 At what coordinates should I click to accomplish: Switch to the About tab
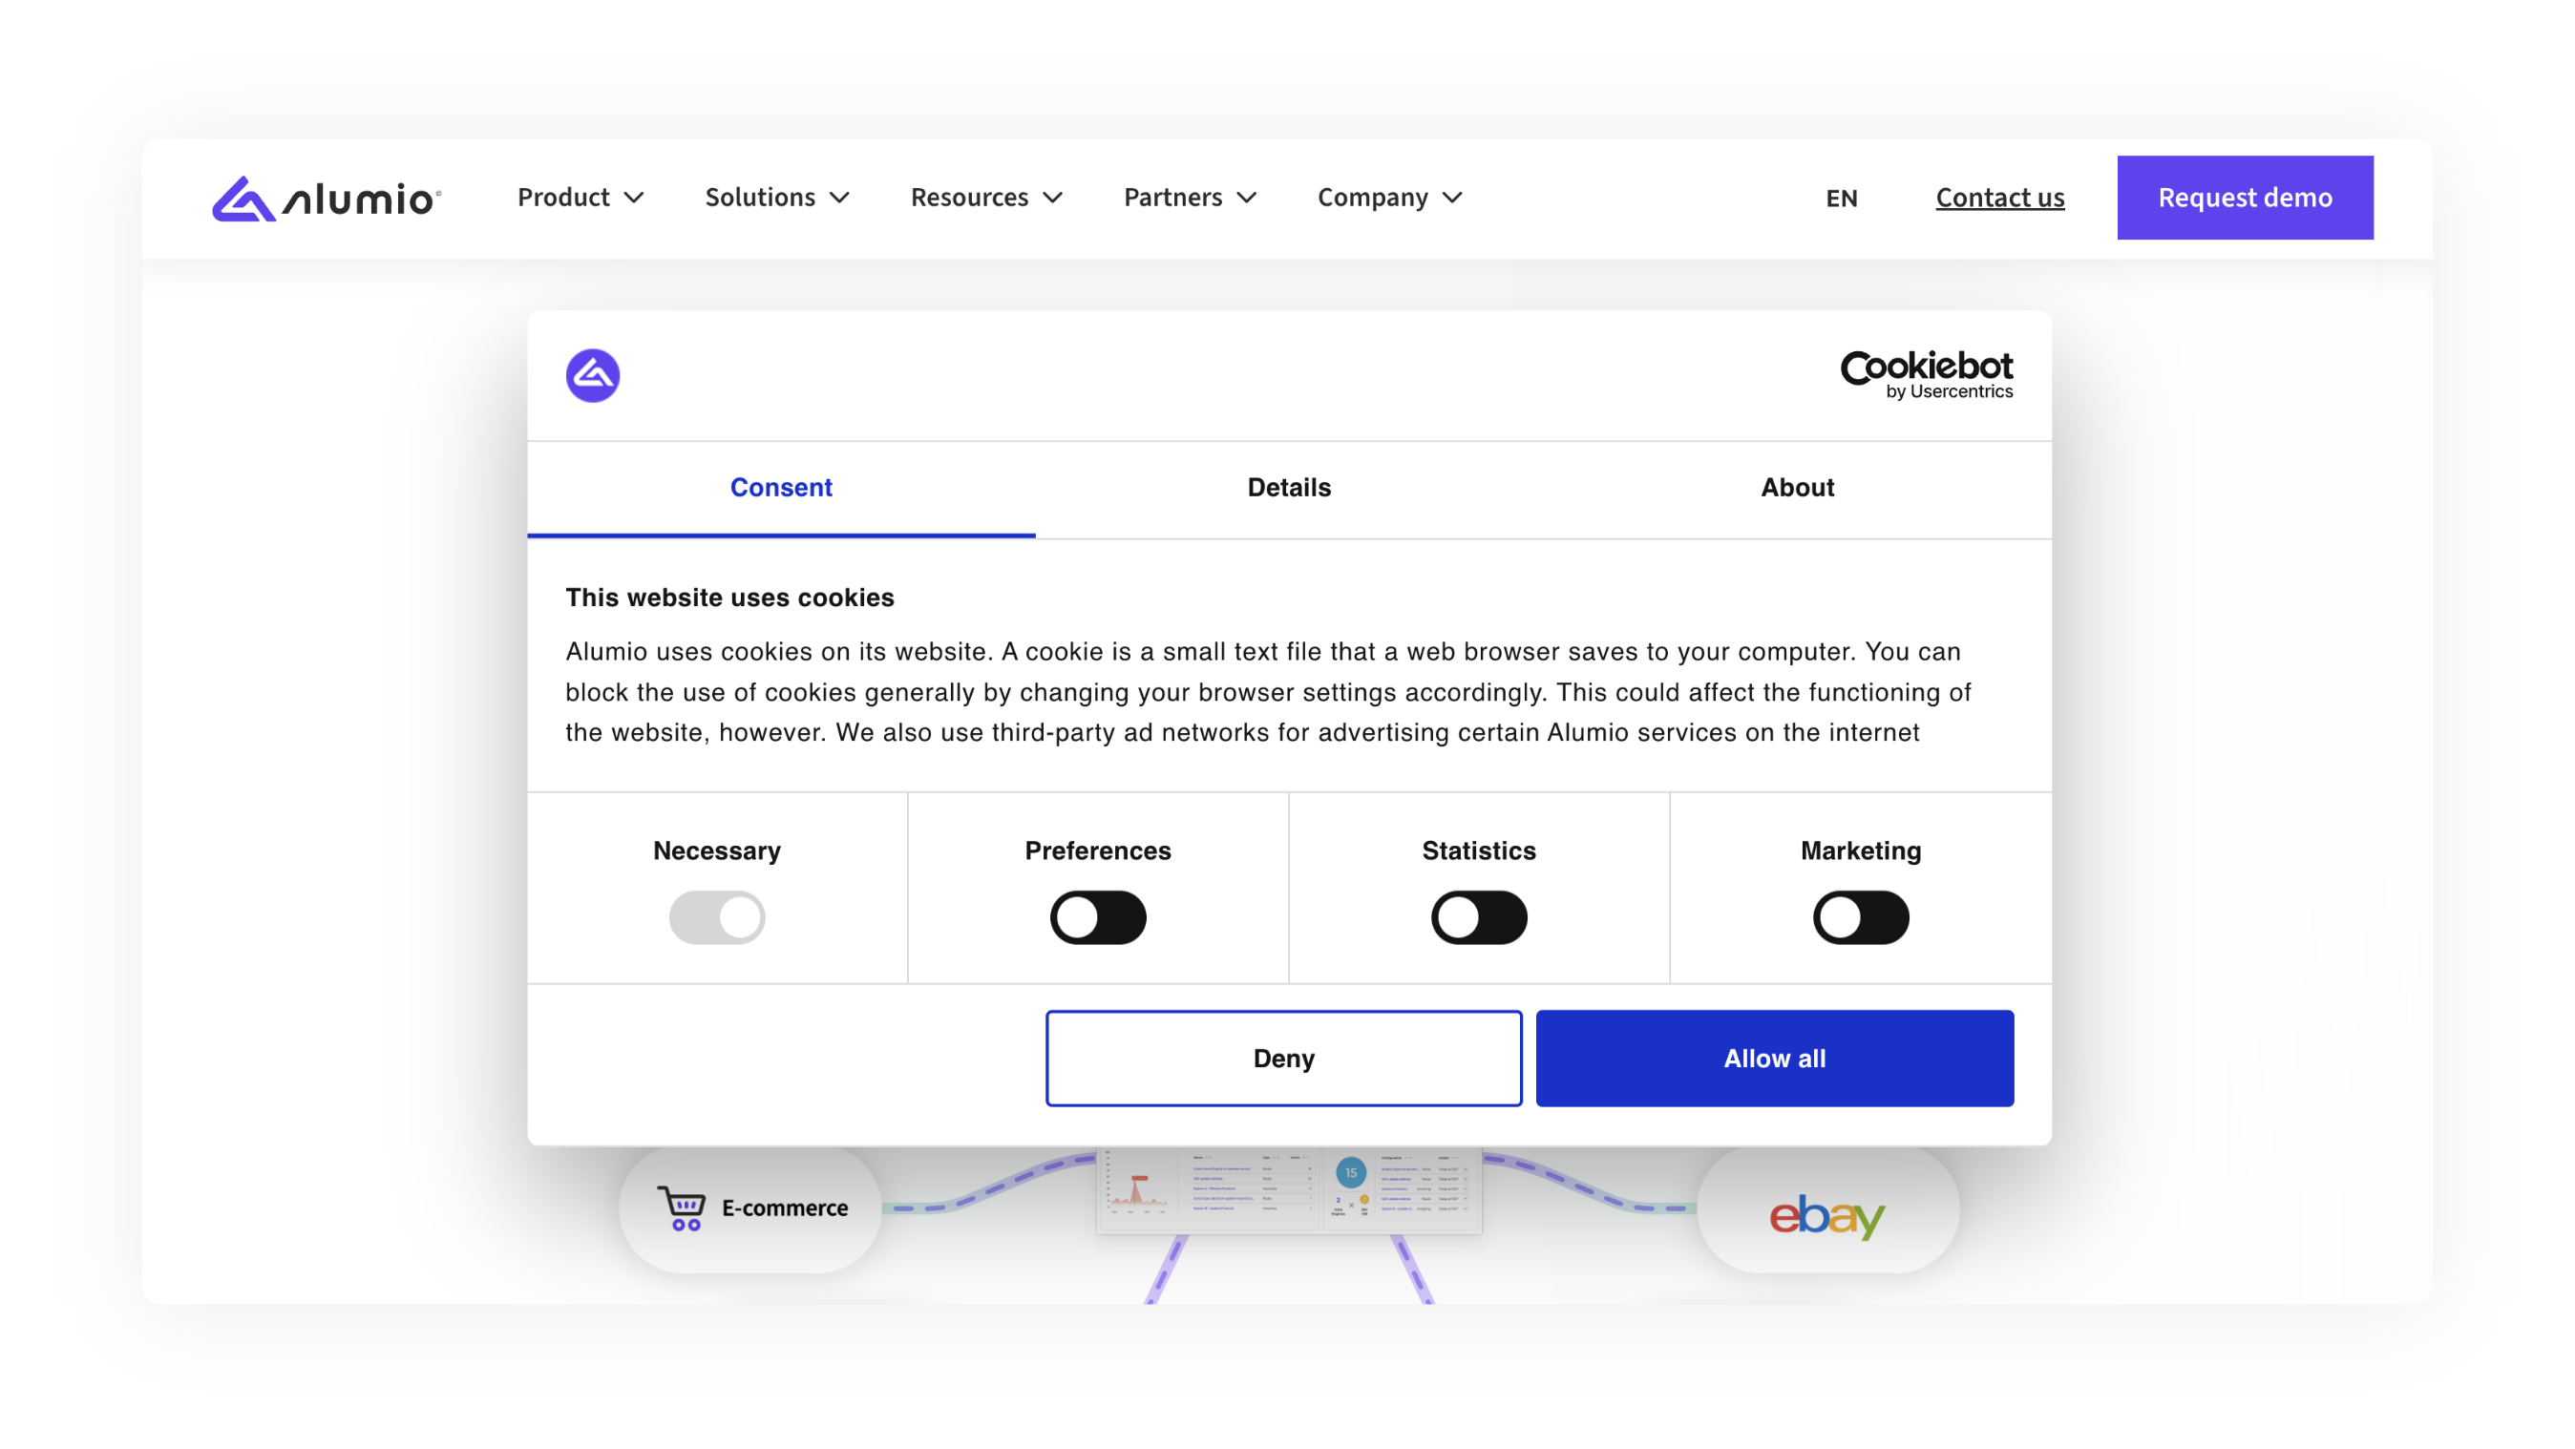point(1797,488)
